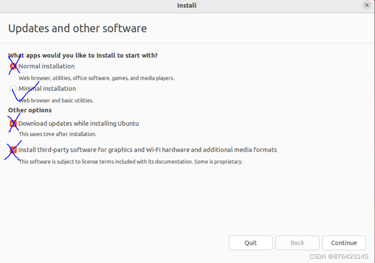The height and width of the screenshot is (263, 375).
Task: Click 'Download updates while installing Ubuntu' label
Action: point(78,123)
